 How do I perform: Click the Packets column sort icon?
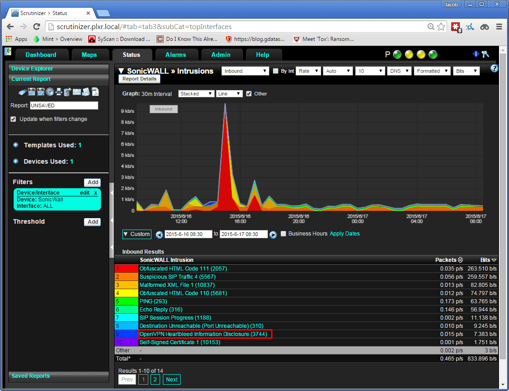pyautogui.click(x=460, y=260)
